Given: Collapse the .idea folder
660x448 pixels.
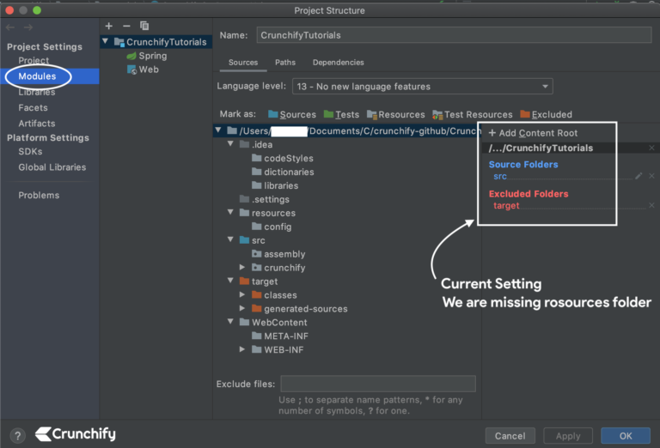Looking at the screenshot, I should [x=231, y=144].
